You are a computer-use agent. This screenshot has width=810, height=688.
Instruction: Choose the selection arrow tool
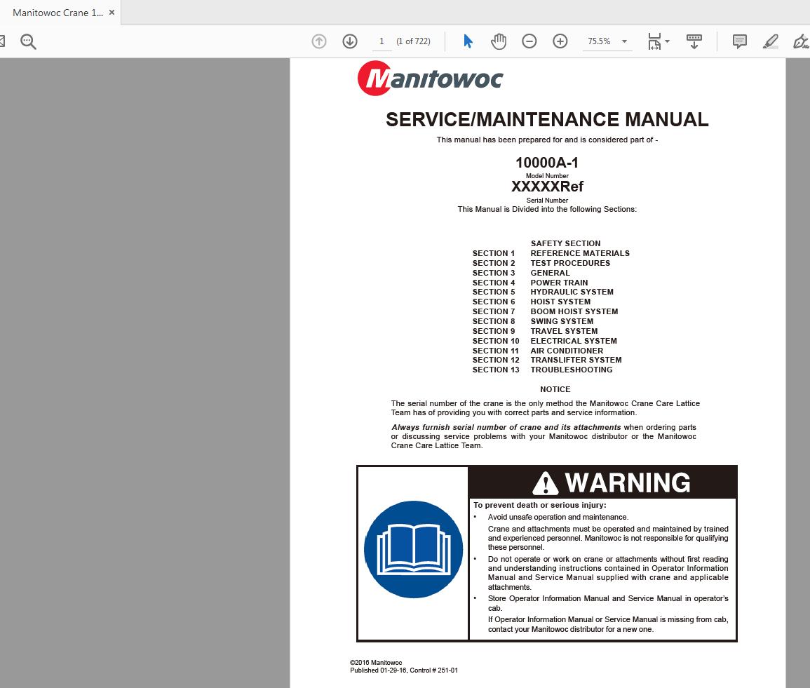pos(468,41)
